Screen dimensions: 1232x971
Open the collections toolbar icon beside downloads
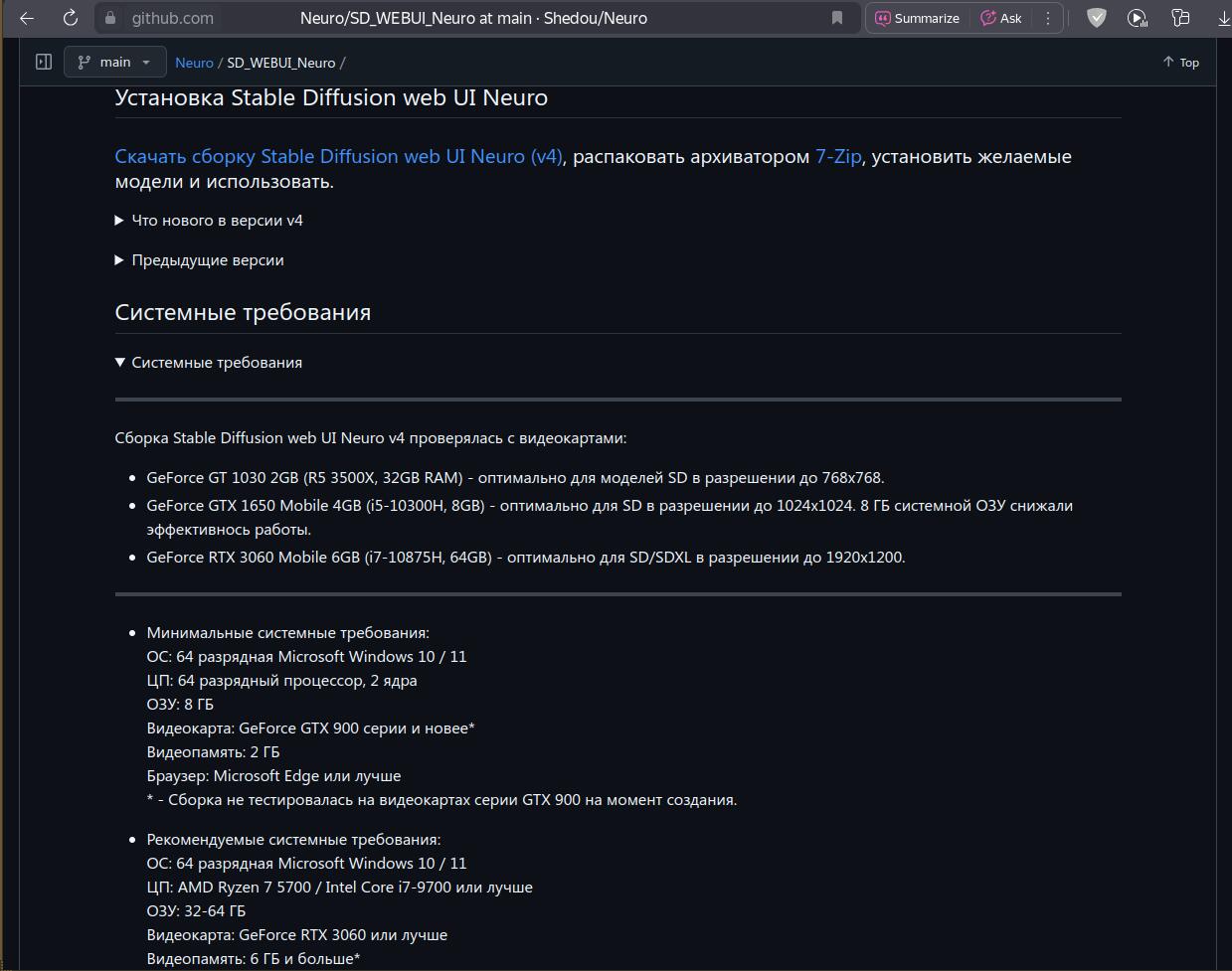pos(1180,18)
